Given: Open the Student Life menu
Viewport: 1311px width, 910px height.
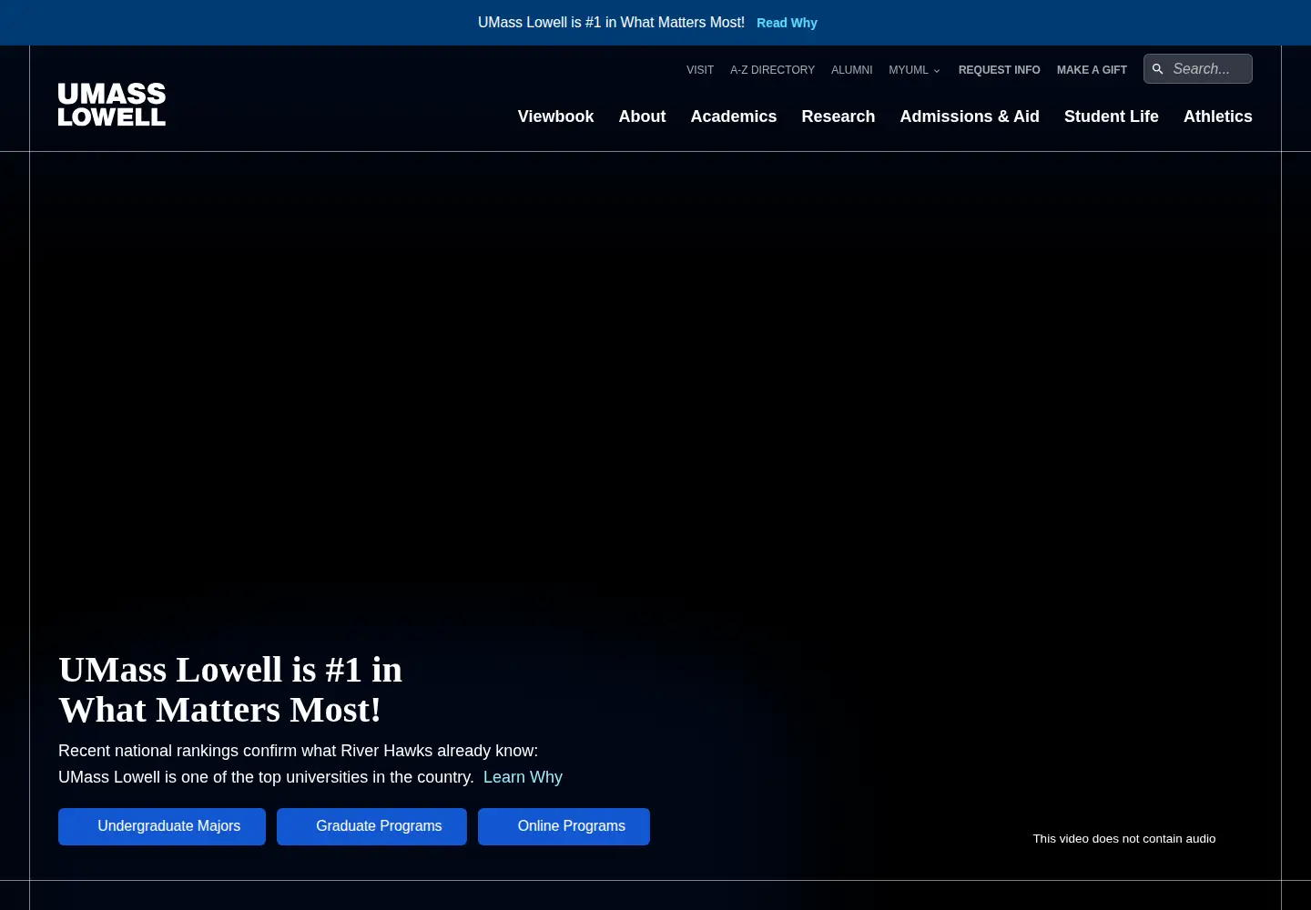Looking at the screenshot, I should click(x=1112, y=116).
